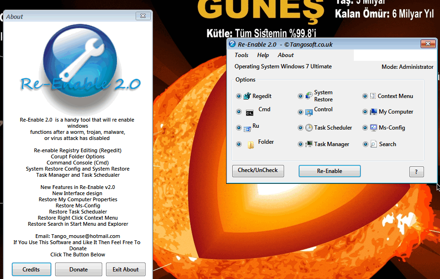This screenshot has width=440, height=279.
Task: Toggle the Context Menu option
Action: (x=365, y=96)
